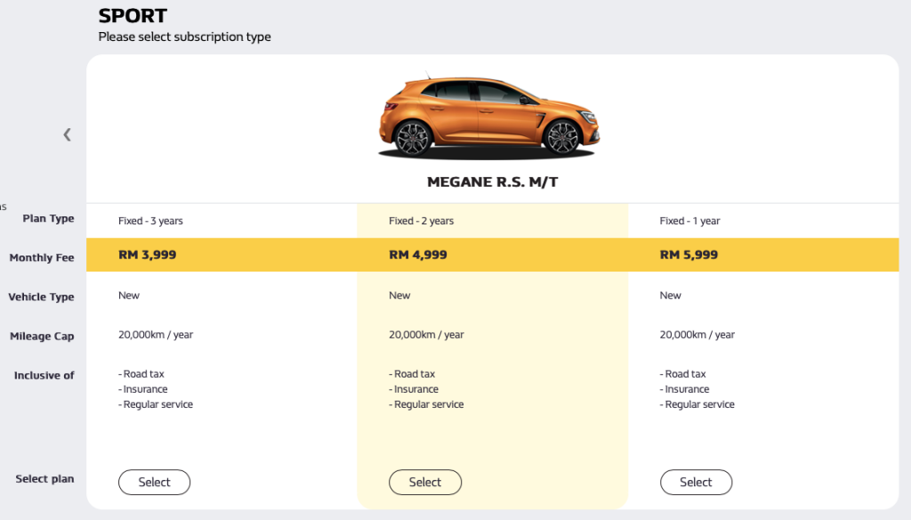
Task: Click the "Select plan" row label
Action: [44, 479]
